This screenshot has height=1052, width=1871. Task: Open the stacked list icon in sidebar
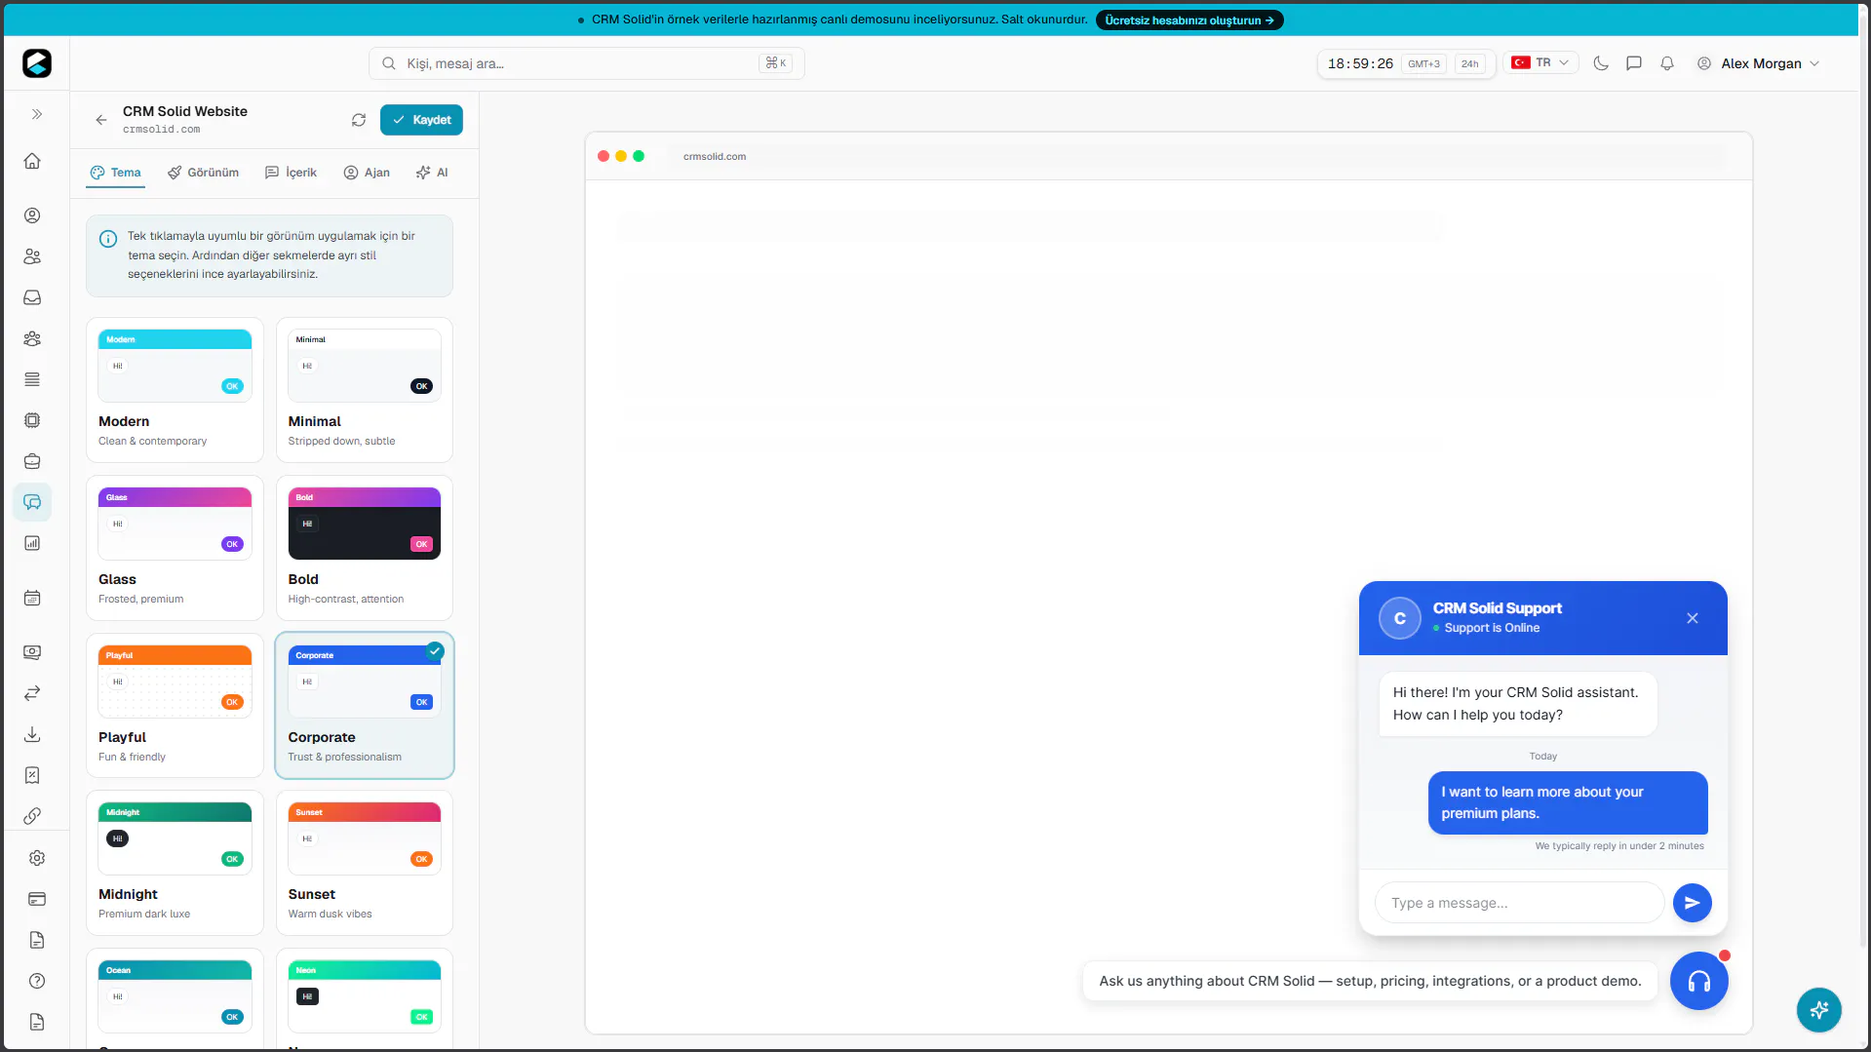click(x=32, y=379)
